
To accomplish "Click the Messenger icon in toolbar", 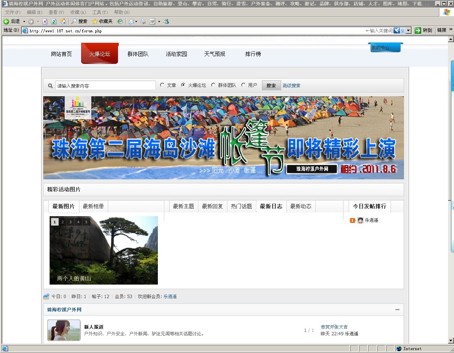I will coord(166,22).
